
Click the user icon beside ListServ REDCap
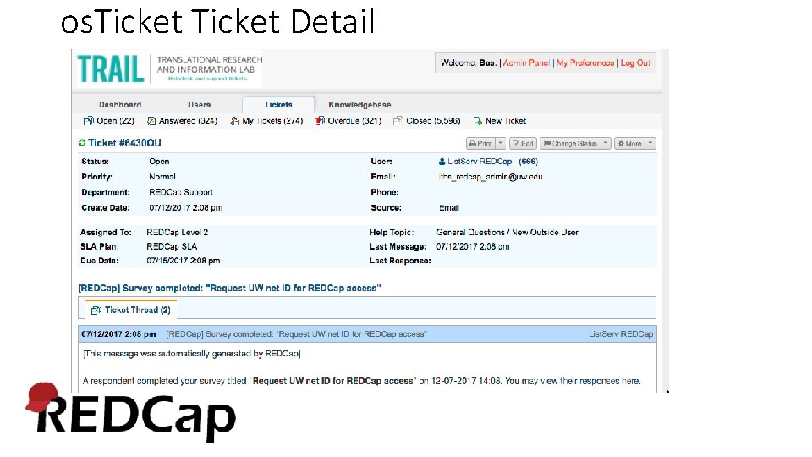442,162
